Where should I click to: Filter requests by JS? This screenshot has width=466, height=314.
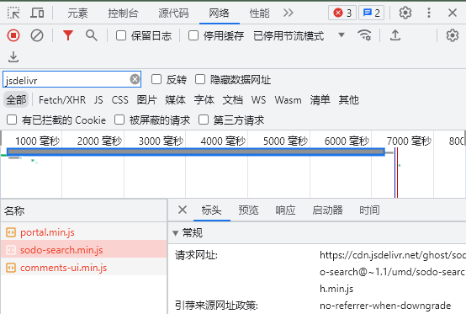98,100
